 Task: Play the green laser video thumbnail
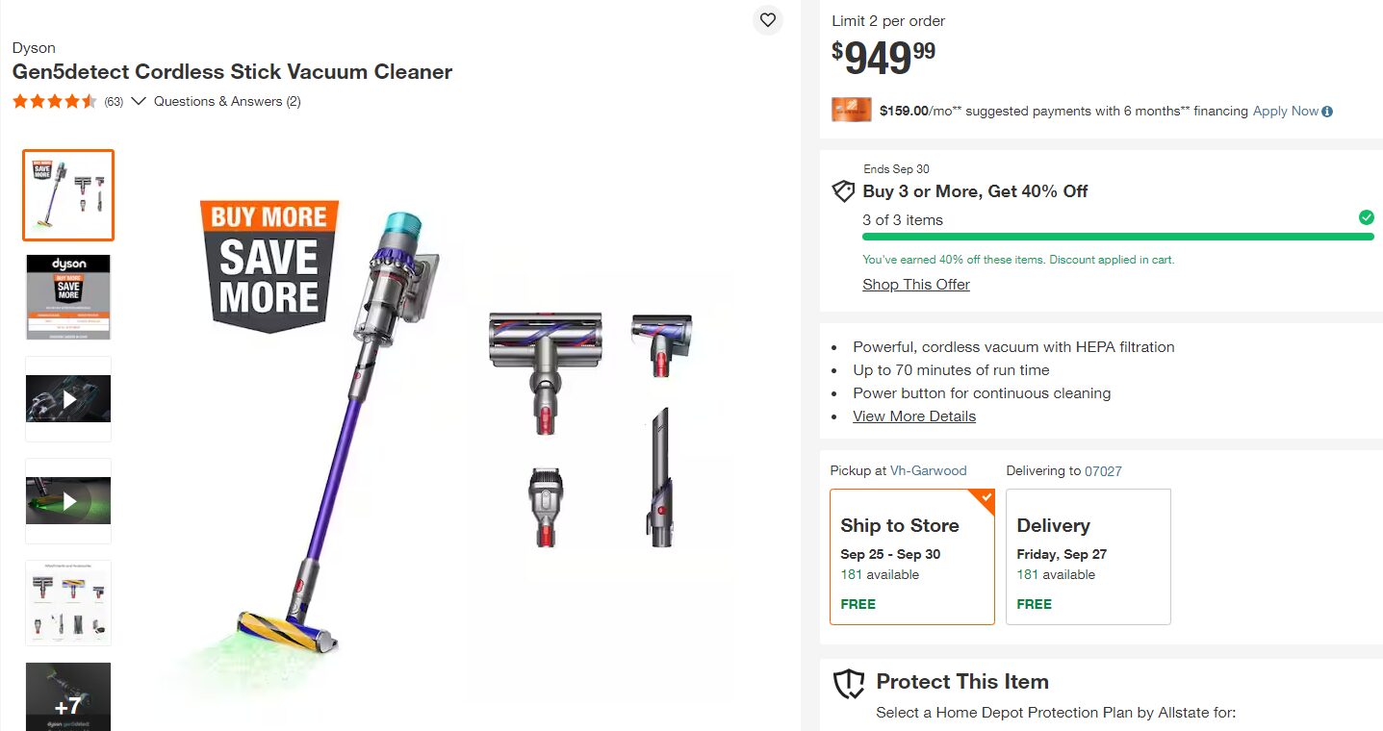[68, 500]
